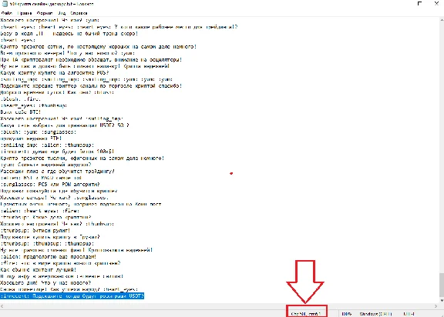Click the vertical scrollbar up arrow
This screenshot has height=317, width=444.
point(442,20)
